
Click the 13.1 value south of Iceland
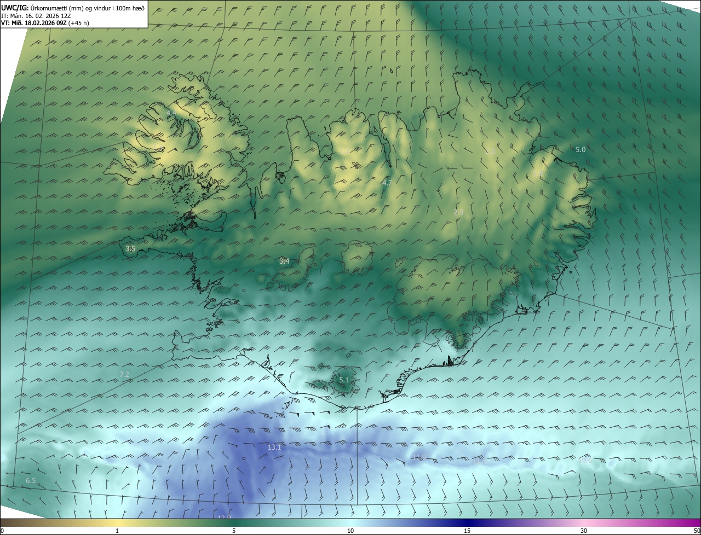click(274, 447)
